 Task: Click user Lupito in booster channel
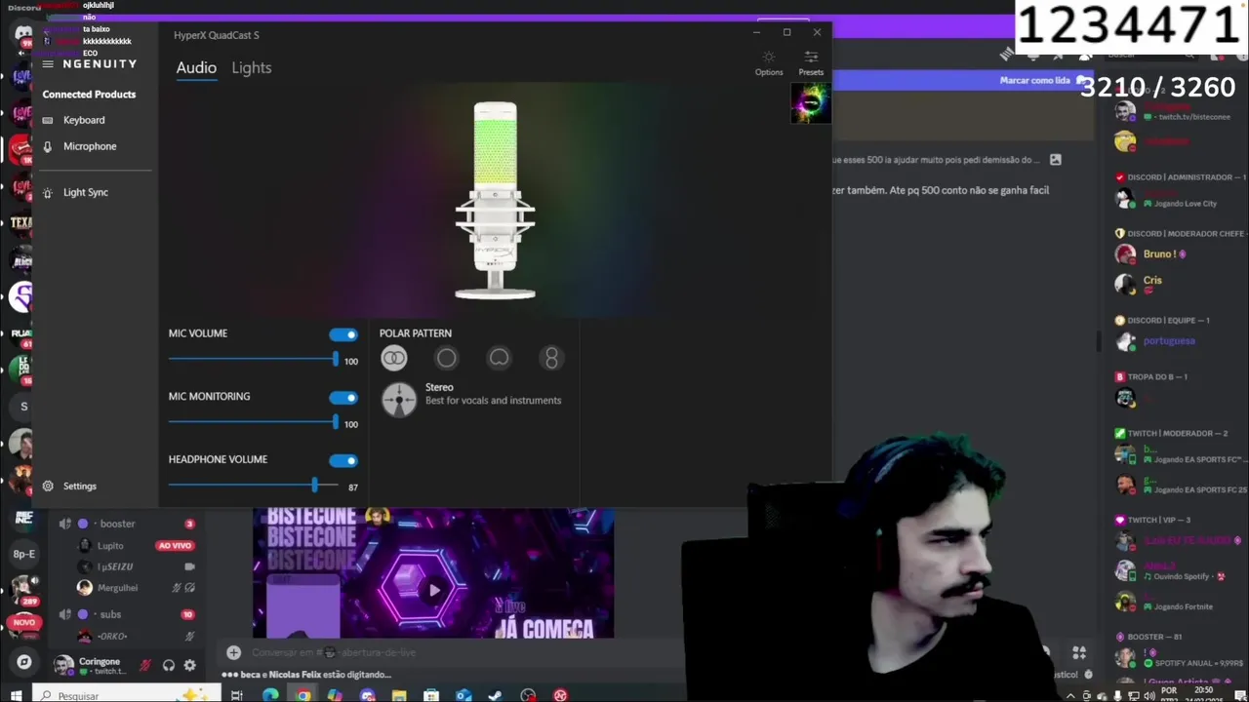[x=109, y=545]
